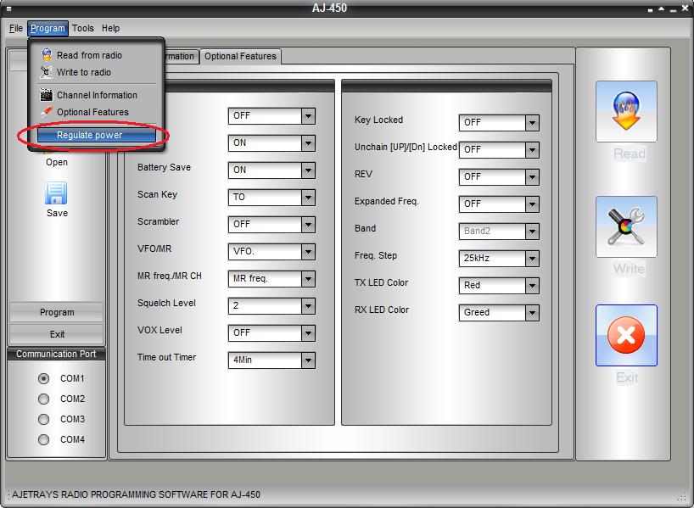Open the grayed-out Band dropdown
This screenshot has height=508, width=694.
point(532,231)
